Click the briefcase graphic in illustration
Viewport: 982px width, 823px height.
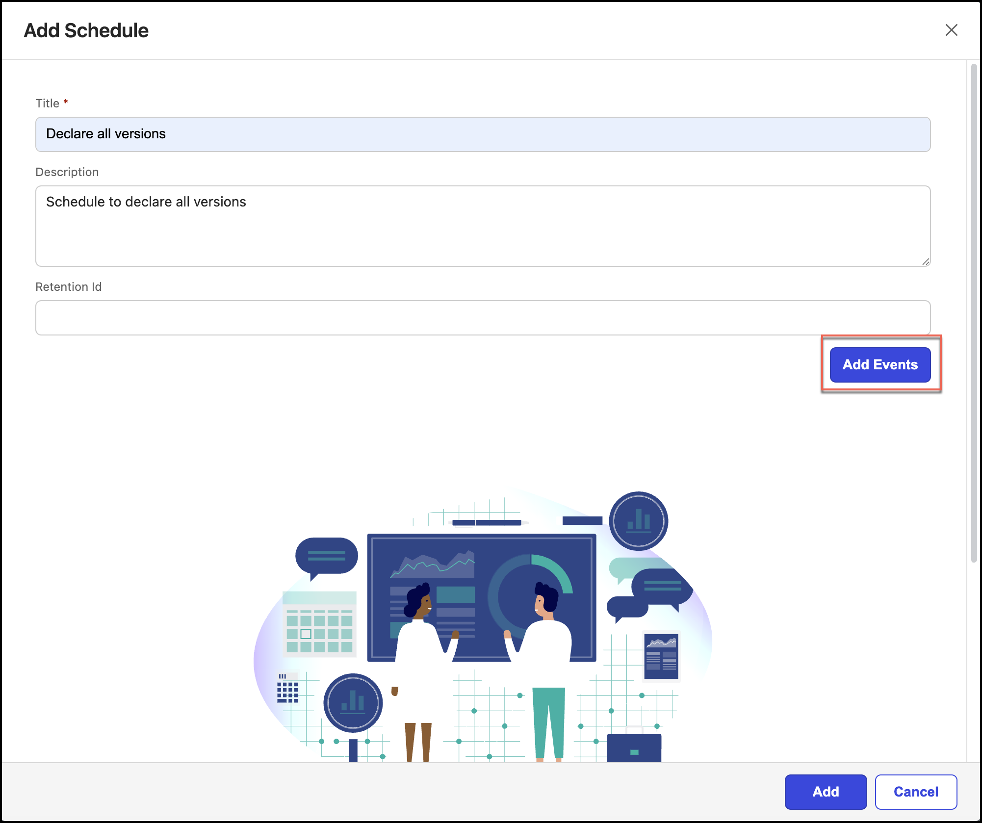point(634,747)
